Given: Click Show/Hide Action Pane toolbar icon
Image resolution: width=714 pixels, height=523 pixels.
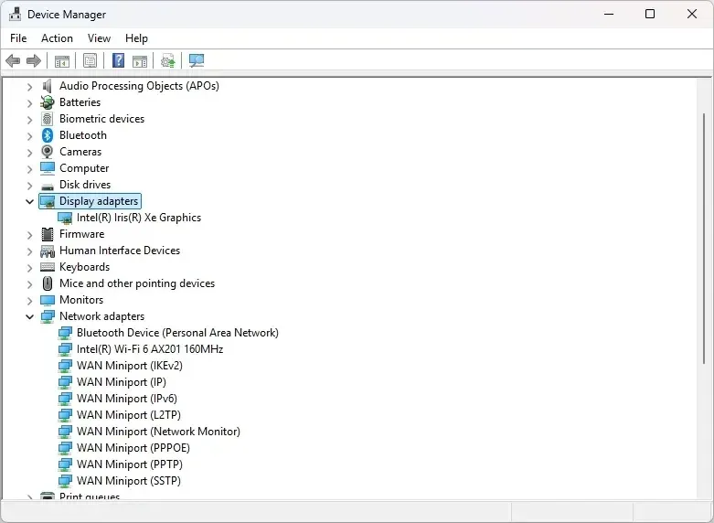Looking at the screenshot, I should coord(140,60).
